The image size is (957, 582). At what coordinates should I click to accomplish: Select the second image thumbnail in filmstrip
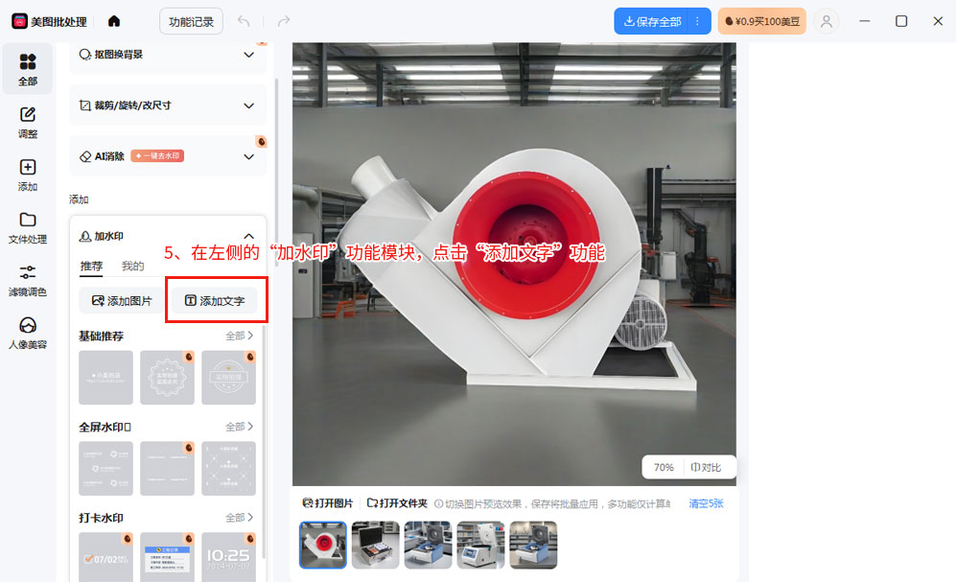pyautogui.click(x=375, y=545)
